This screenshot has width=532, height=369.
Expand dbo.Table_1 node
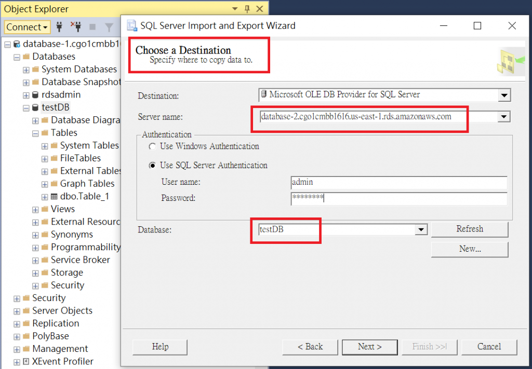[45, 197]
